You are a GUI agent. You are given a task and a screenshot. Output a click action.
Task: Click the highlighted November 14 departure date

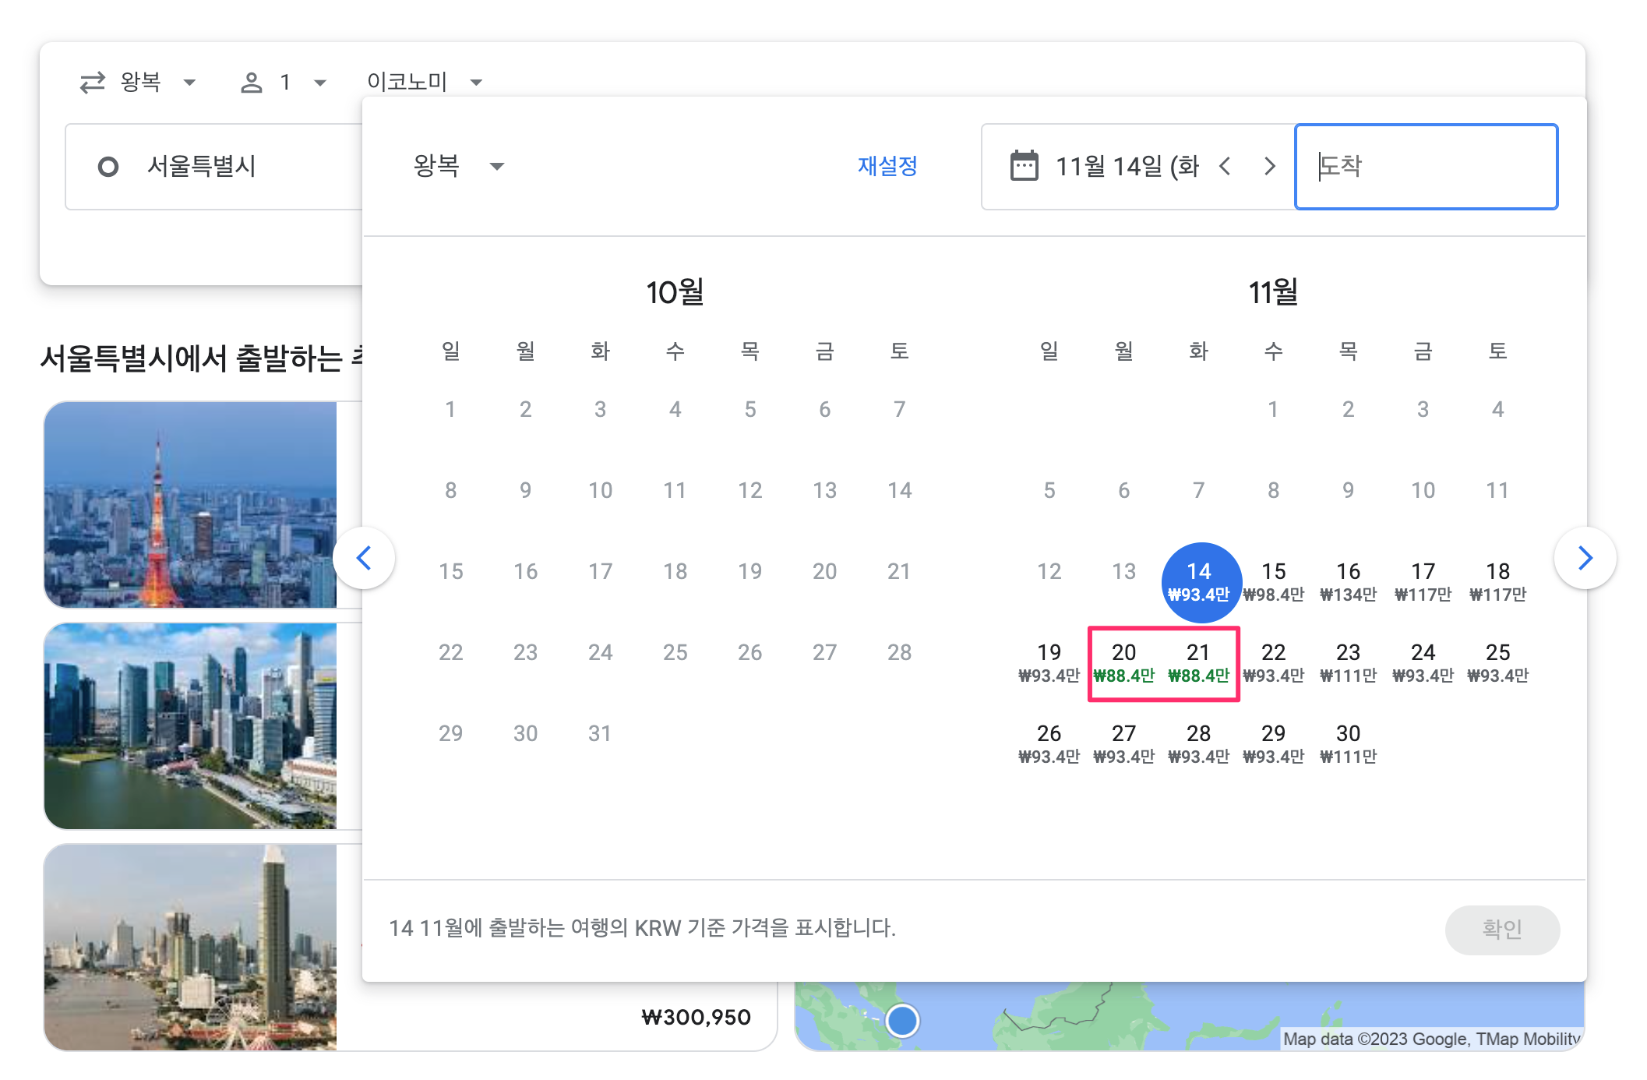1200,581
